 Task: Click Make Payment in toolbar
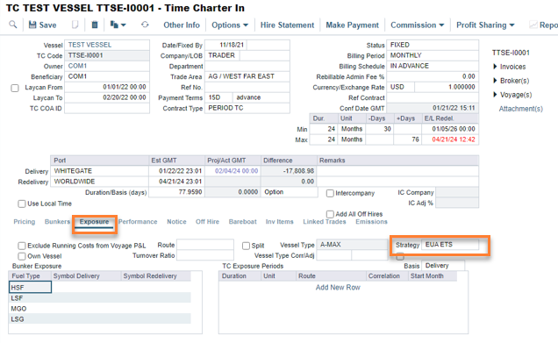point(353,25)
